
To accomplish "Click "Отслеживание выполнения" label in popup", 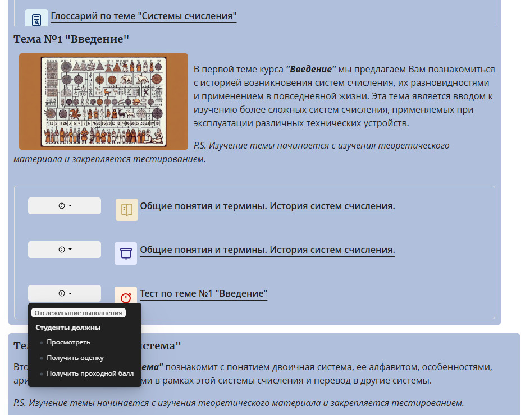I will tap(79, 313).
